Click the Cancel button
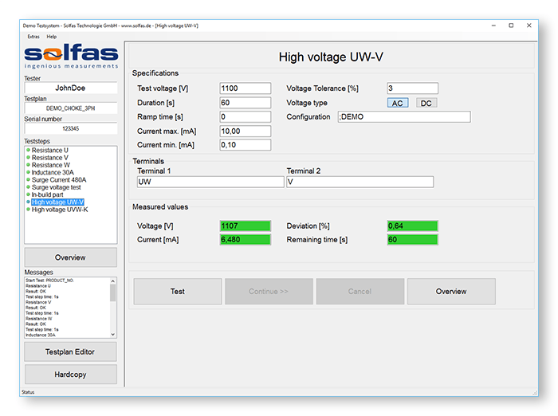Screen dimensions: 558x416 coord(360,292)
